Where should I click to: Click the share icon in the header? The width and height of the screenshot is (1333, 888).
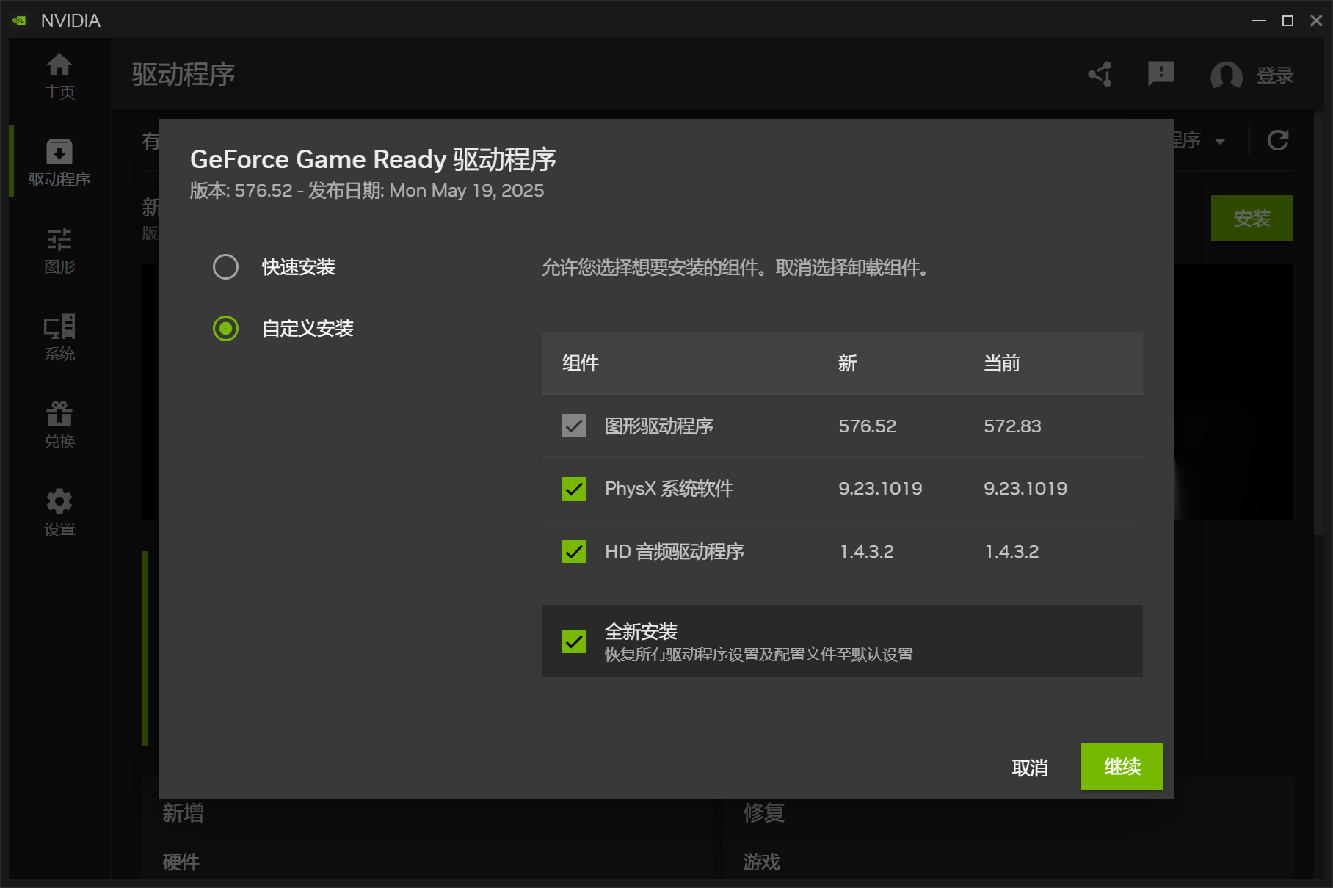pos(1099,74)
